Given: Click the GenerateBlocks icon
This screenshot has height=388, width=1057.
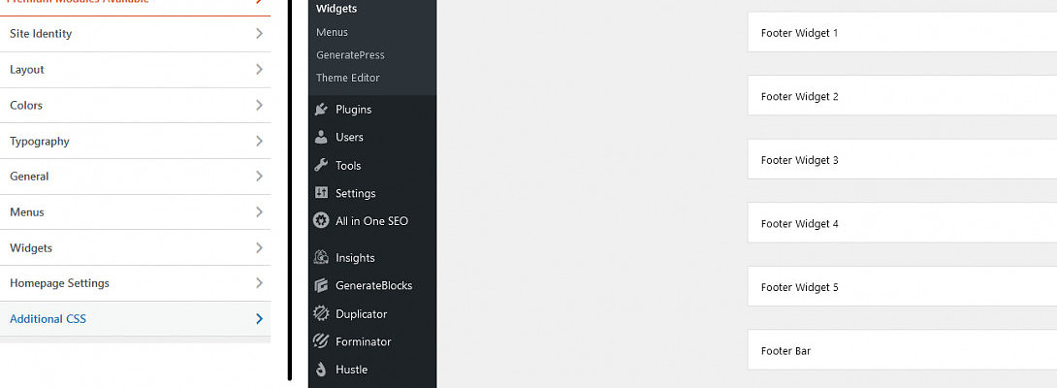Looking at the screenshot, I should 322,285.
